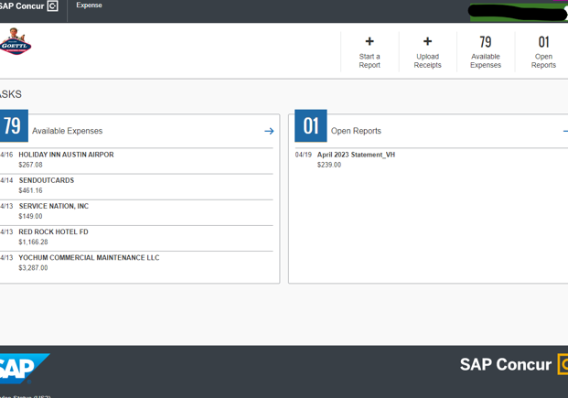Image resolution: width=568 pixels, height=398 pixels.
Task: Click the Goettl company logo
Action: coord(16,41)
